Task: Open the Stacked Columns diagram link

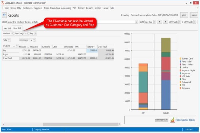Action: point(185,120)
